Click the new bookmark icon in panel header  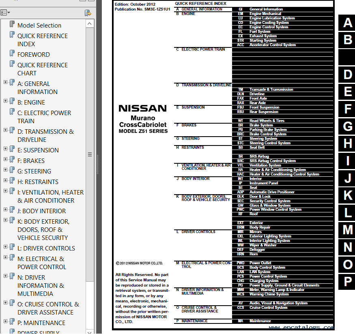click(x=88, y=13)
